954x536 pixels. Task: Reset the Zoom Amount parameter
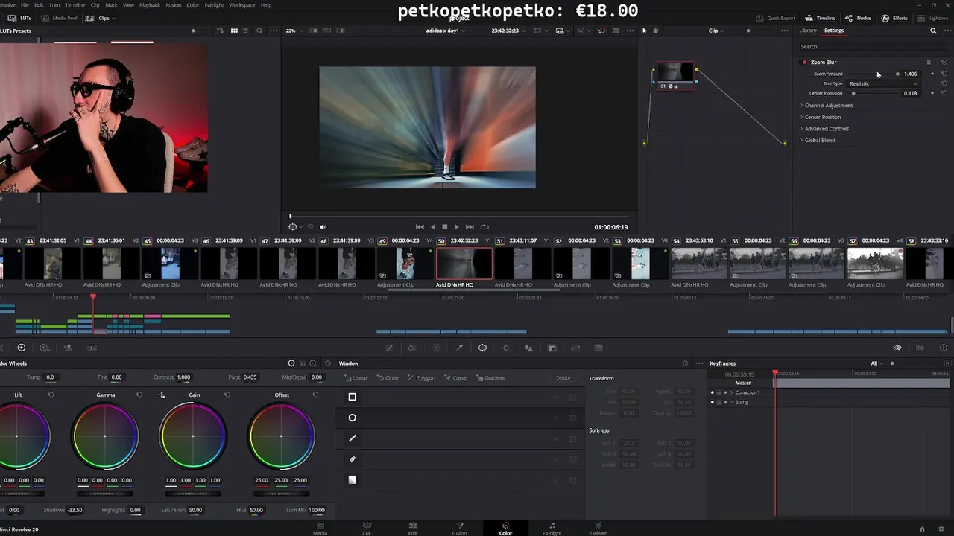(944, 74)
